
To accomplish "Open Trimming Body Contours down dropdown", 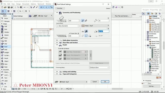I will [x=99, y=67].
